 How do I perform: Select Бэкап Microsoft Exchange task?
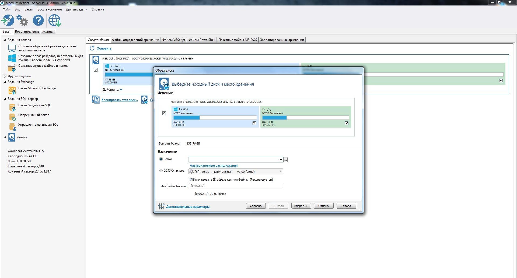tap(37, 88)
